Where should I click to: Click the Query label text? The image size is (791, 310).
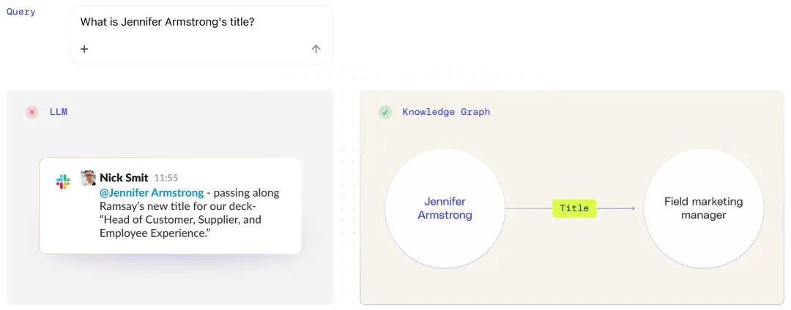tap(21, 12)
